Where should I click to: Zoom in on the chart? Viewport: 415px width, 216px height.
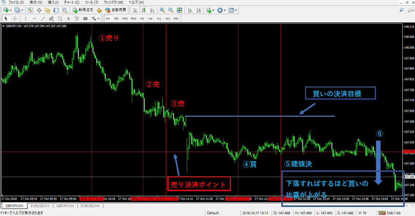click(162, 10)
